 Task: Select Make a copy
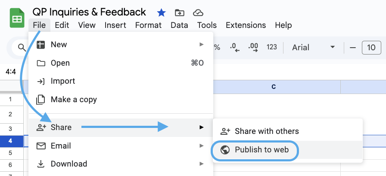pyautogui.click(x=121, y=100)
